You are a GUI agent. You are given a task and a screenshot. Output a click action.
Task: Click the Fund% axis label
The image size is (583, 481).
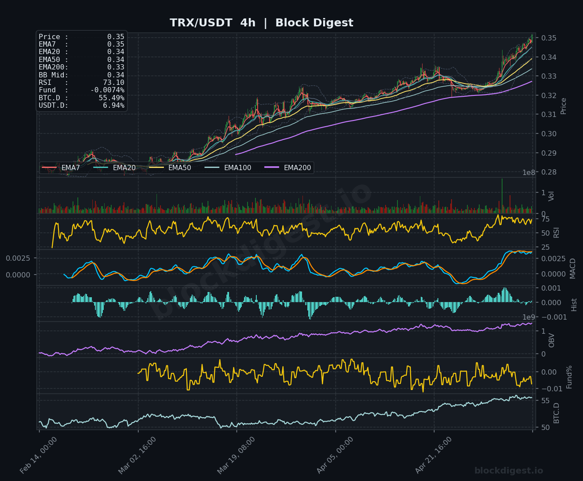[569, 377]
